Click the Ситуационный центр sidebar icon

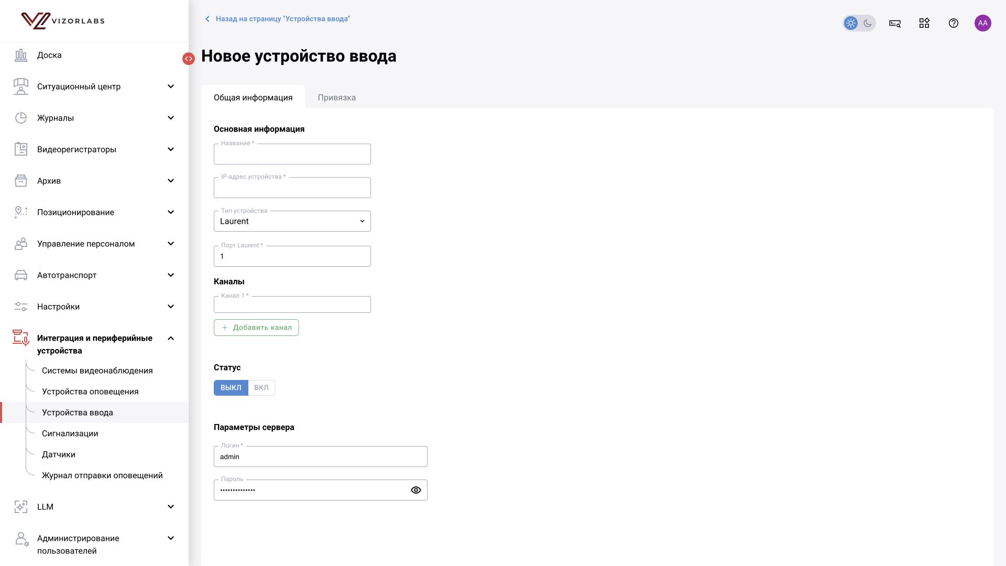21,86
